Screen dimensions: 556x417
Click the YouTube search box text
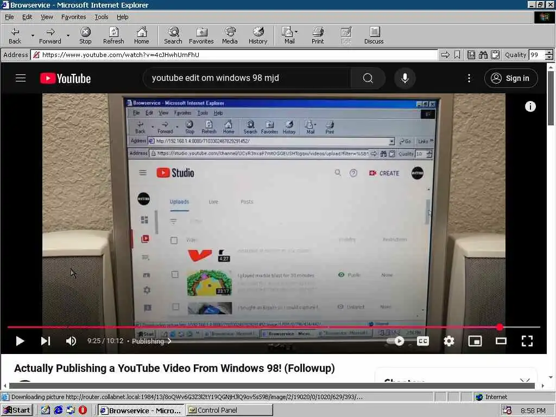(x=215, y=78)
